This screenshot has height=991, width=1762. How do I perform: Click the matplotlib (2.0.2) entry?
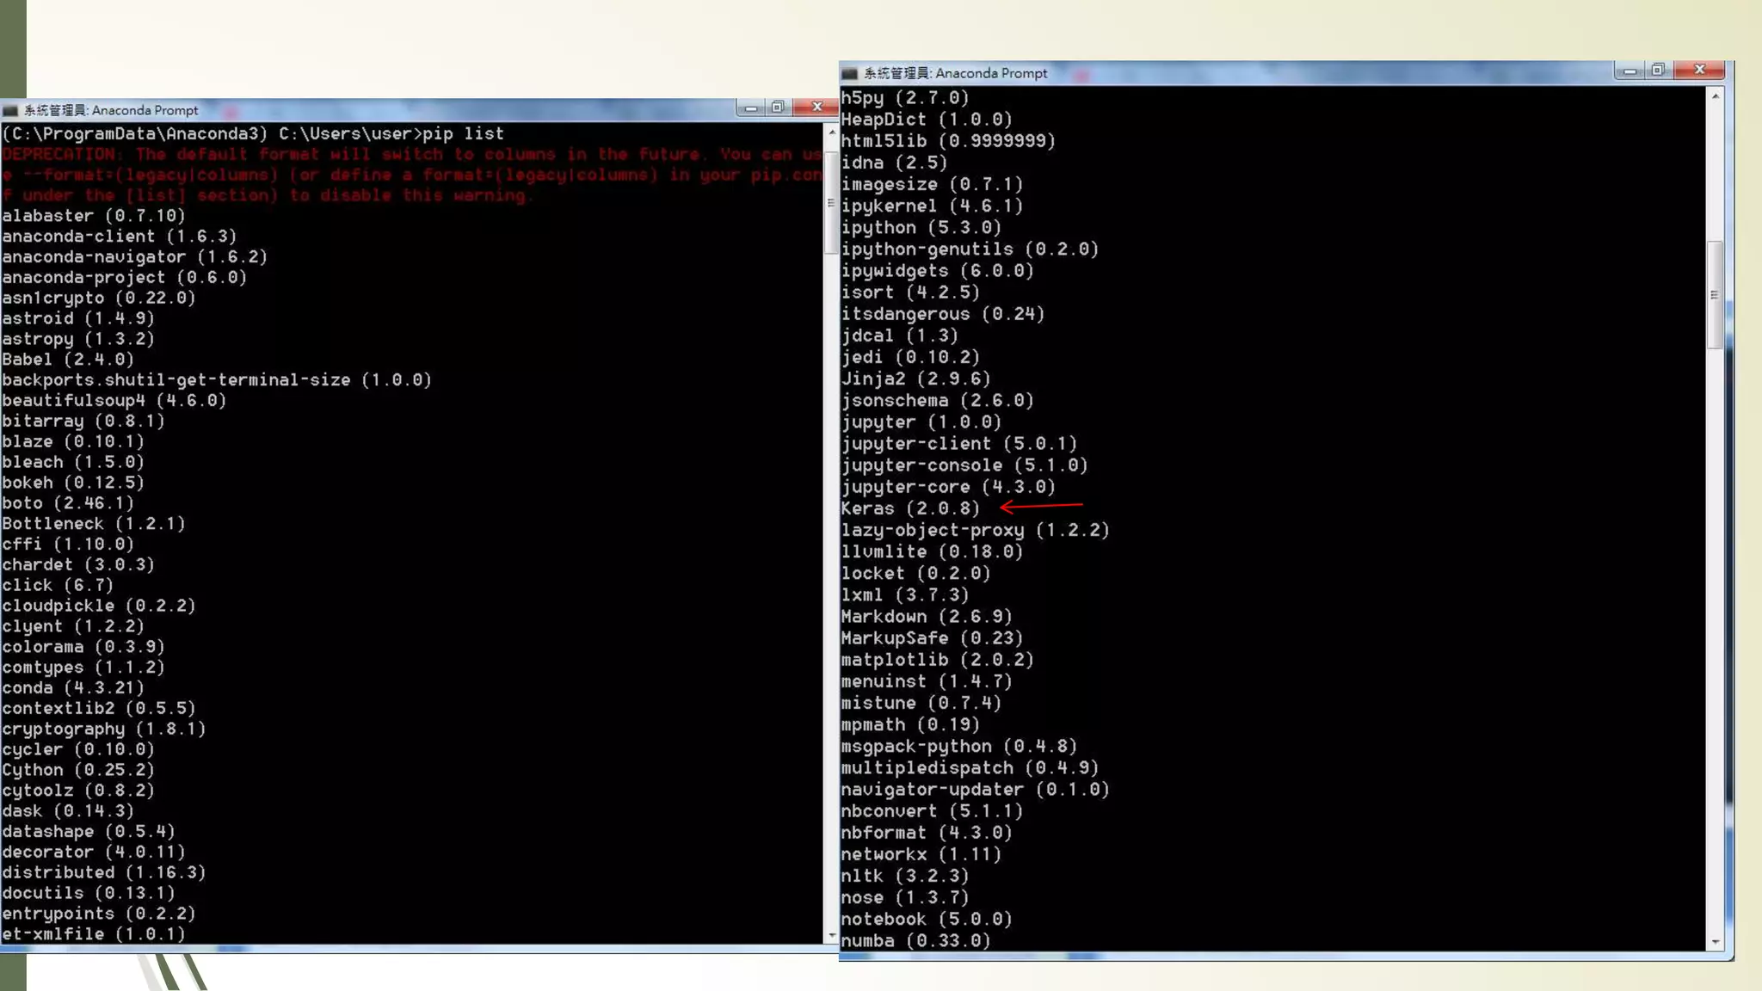pos(937,660)
